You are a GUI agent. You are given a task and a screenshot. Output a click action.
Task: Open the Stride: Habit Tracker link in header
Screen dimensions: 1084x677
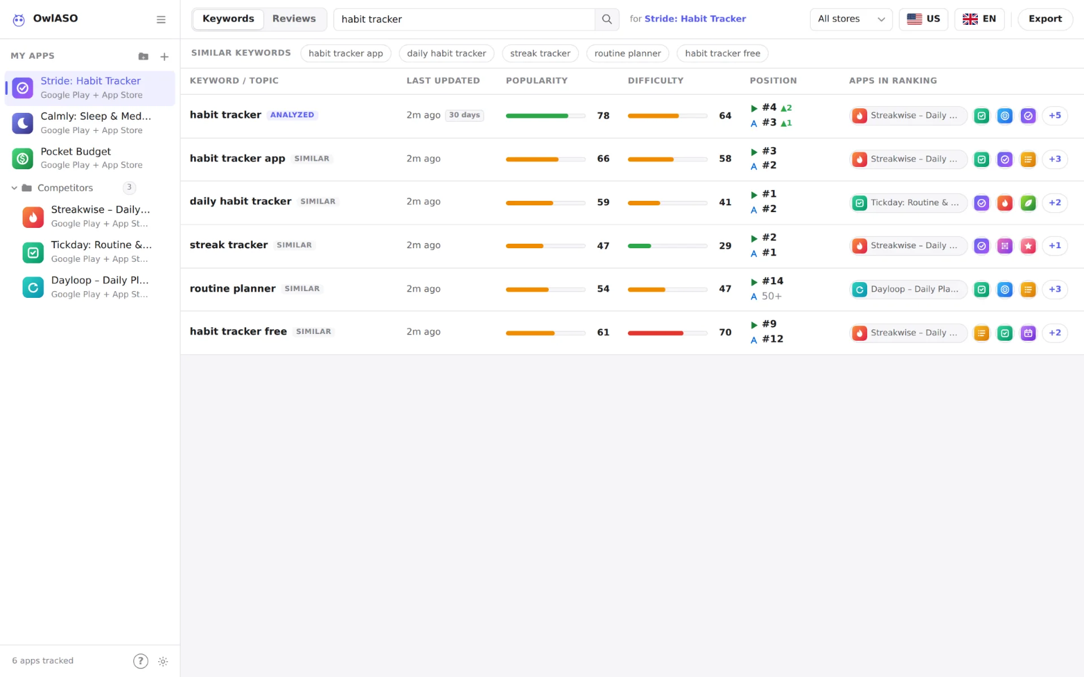click(695, 19)
